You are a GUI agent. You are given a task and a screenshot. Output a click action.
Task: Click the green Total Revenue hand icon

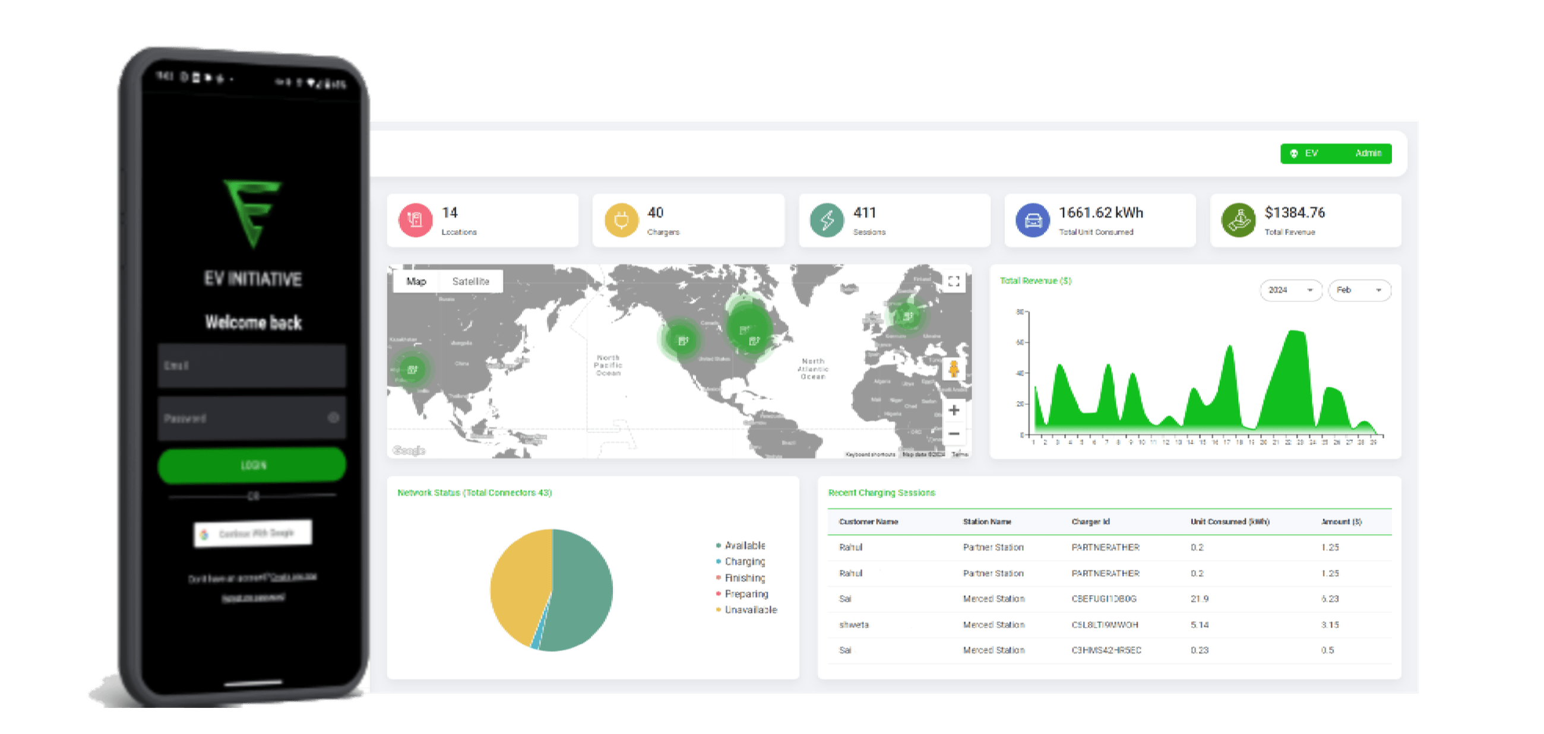point(1238,220)
